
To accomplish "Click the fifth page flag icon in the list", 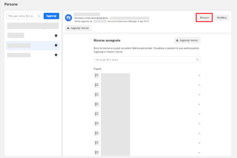I will tap(96, 114).
